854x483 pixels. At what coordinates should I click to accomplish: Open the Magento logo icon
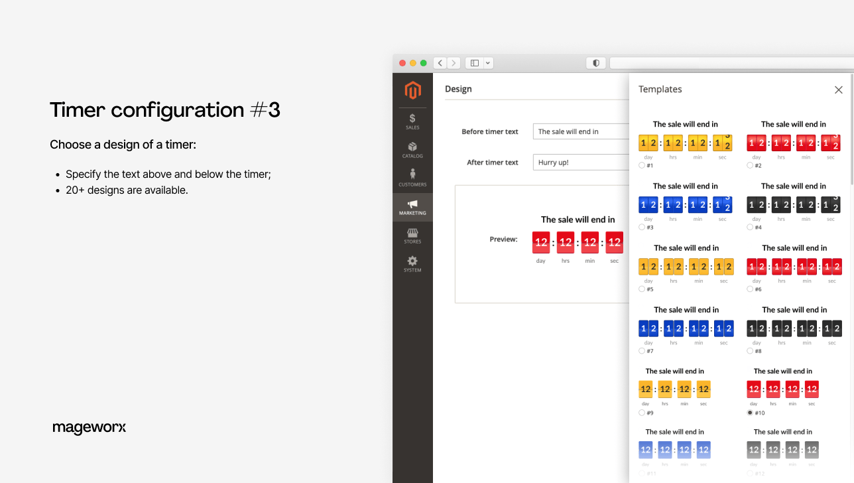412,92
